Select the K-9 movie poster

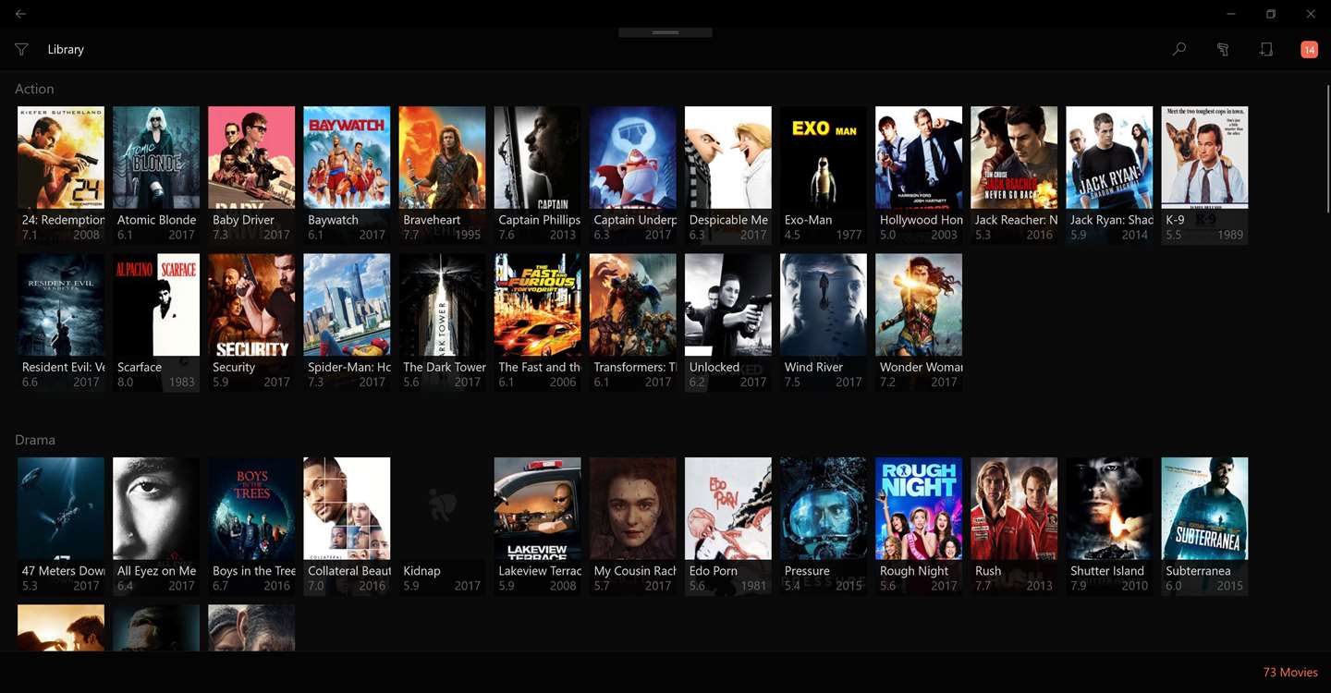tap(1204, 176)
